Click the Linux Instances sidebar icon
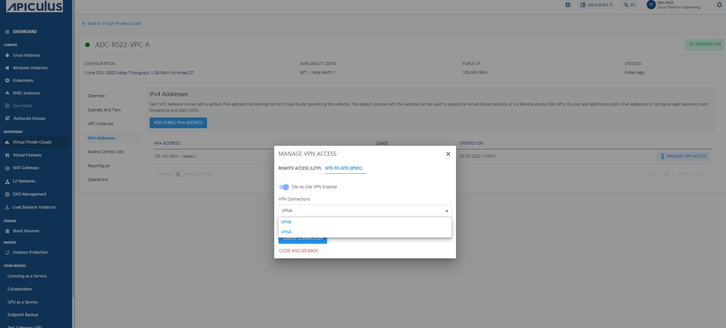This screenshot has width=726, height=328. click(x=7, y=55)
